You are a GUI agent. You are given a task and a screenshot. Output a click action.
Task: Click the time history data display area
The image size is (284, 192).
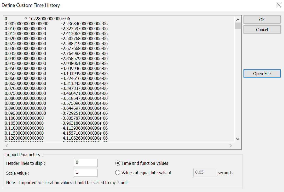[118, 79]
